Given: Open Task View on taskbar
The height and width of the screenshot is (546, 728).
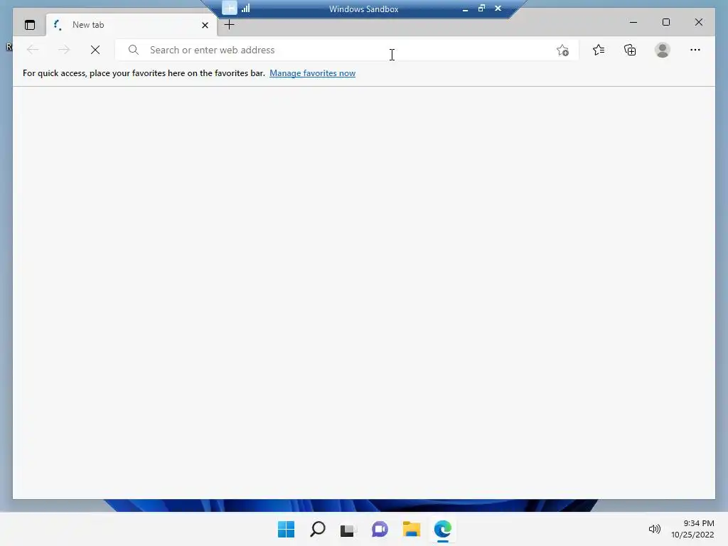Looking at the screenshot, I should (x=348, y=530).
